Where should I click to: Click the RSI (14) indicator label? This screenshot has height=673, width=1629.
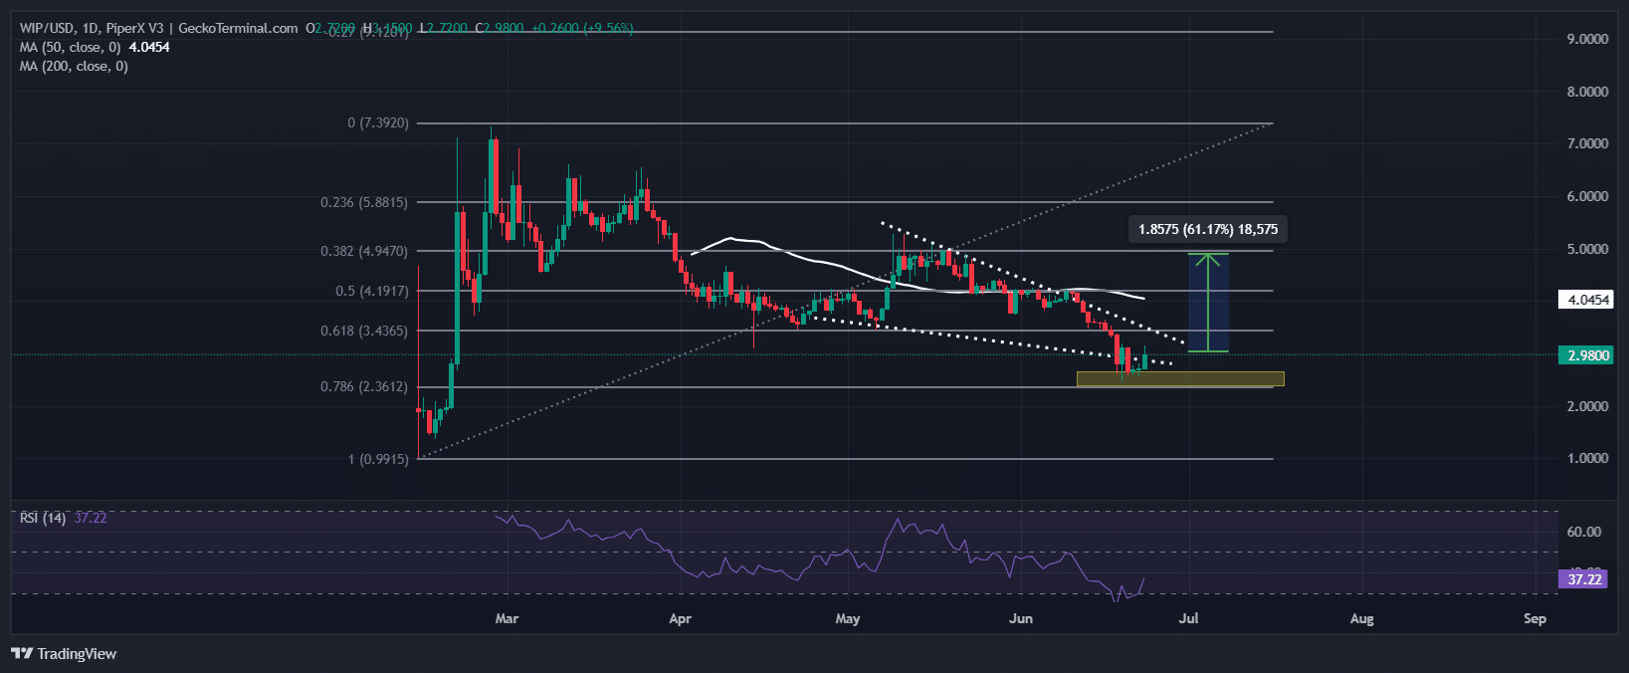(43, 518)
